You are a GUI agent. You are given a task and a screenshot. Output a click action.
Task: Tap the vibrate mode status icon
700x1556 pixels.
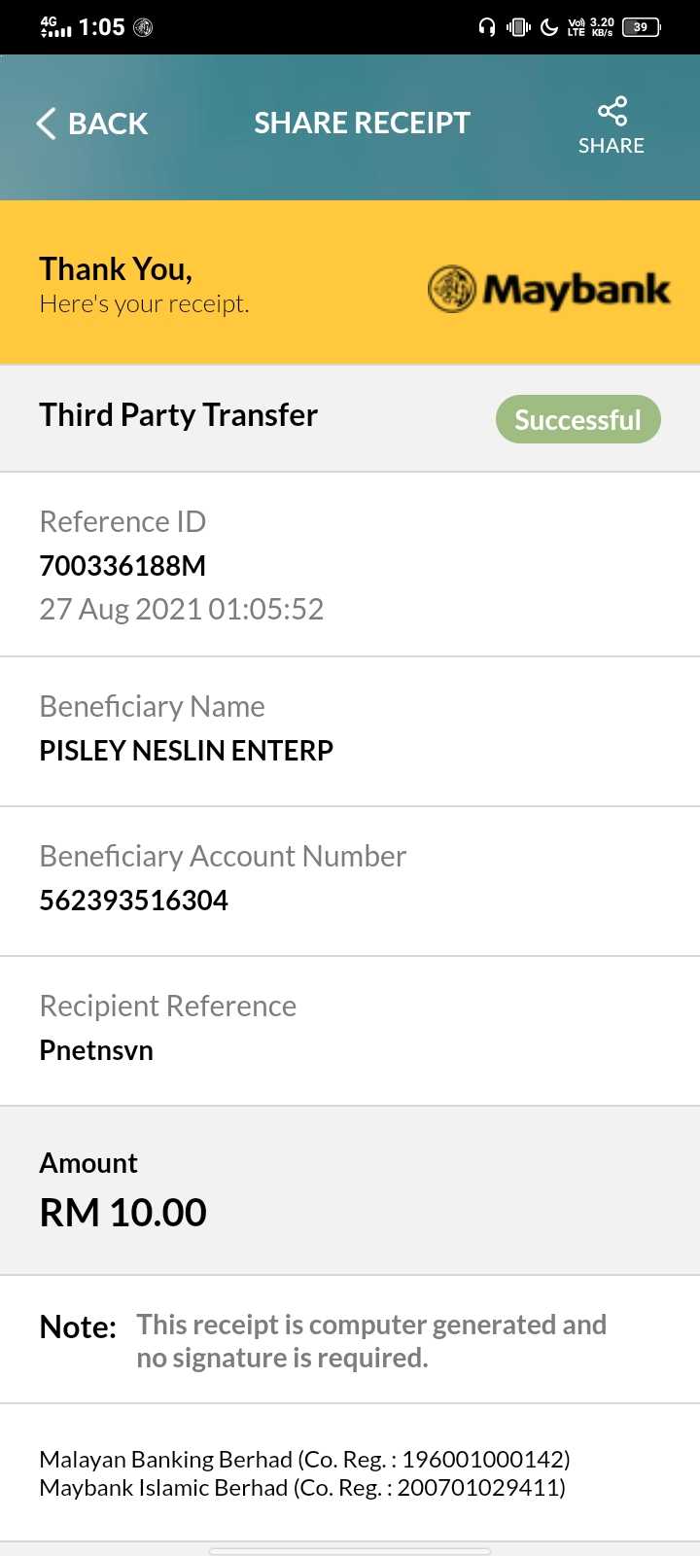518,27
